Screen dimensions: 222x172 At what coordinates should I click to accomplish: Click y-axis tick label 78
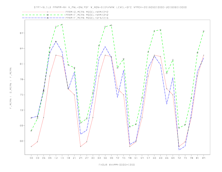[x=22, y=79]
